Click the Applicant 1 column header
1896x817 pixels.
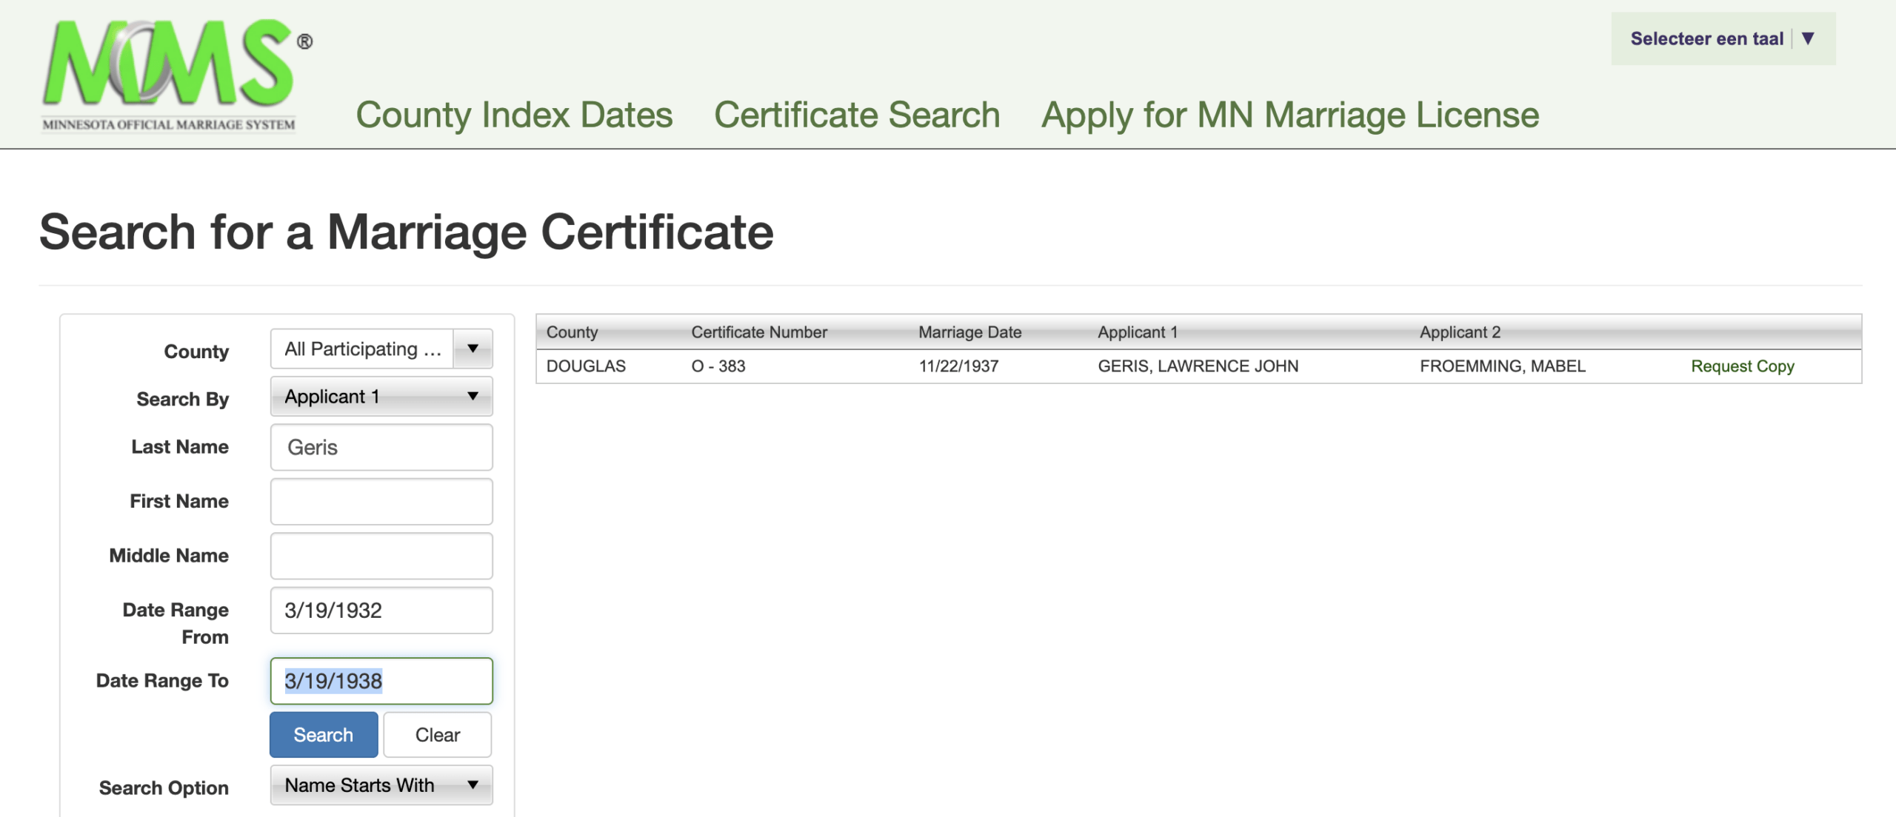(x=1137, y=332)
